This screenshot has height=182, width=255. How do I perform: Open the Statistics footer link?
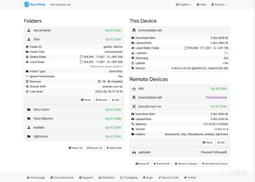[106, 177]
